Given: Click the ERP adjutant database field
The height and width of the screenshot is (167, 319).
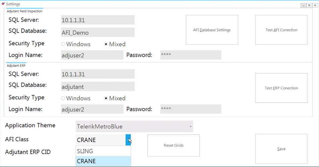Looking at the screenshot, I should tap(98, 87).
